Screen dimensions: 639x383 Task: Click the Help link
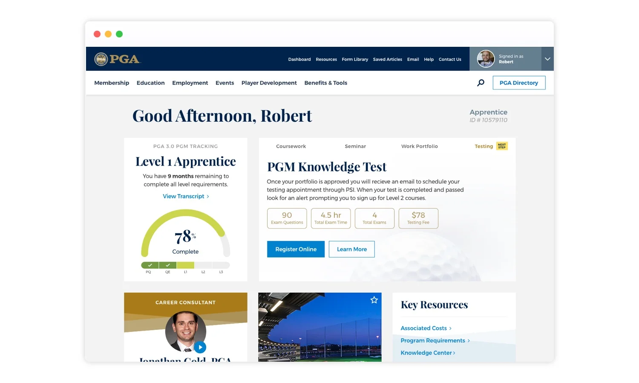click(x=429, y=60)
